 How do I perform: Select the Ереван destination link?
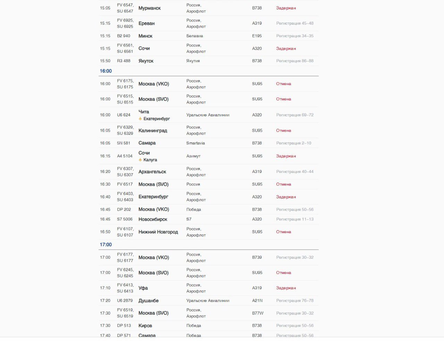(146, 23)
